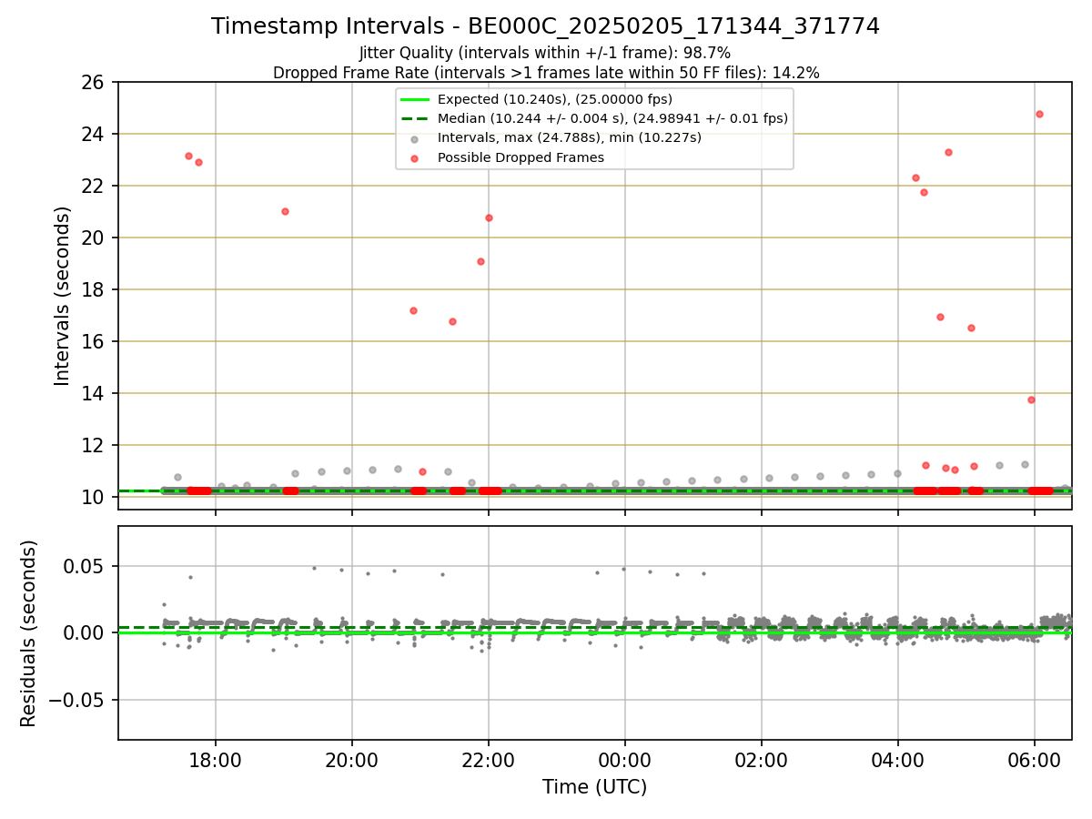Screen dimensions: 1092x819
Task: Click the legend entry starting 'Median (10.244 +/- 0.004 s)'
Action: (612, 118)
